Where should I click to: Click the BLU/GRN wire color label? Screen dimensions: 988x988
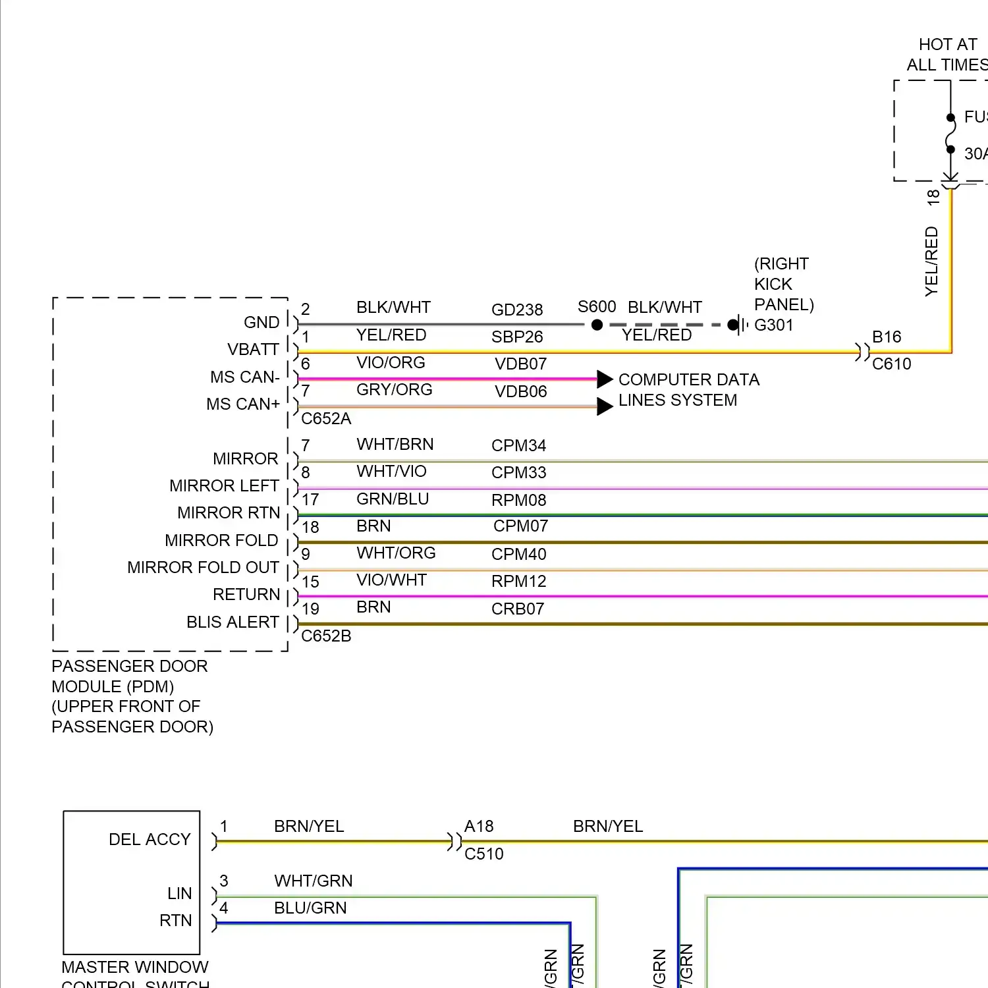310,908
